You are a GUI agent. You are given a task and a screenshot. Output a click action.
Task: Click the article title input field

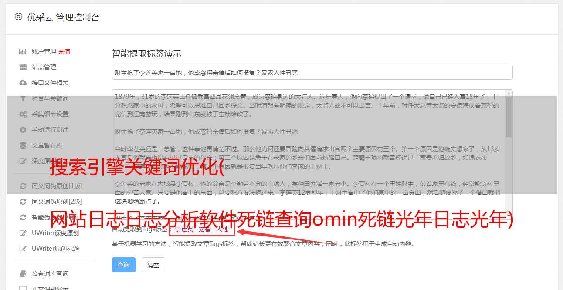coord(312,72)
